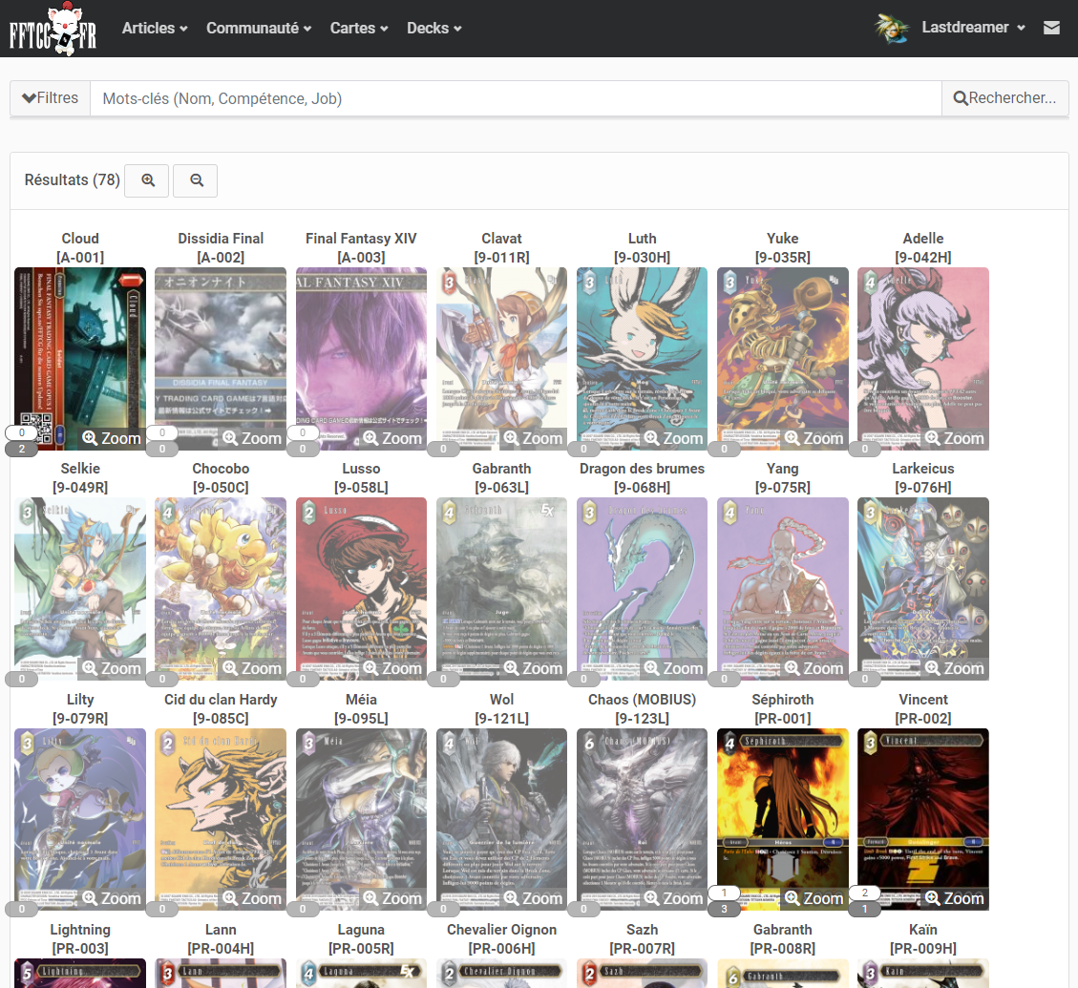The image size is (1078, 988).
Task: Open the Articles dropdown menu
Action: pyautogui.click(x=155, y=29)
